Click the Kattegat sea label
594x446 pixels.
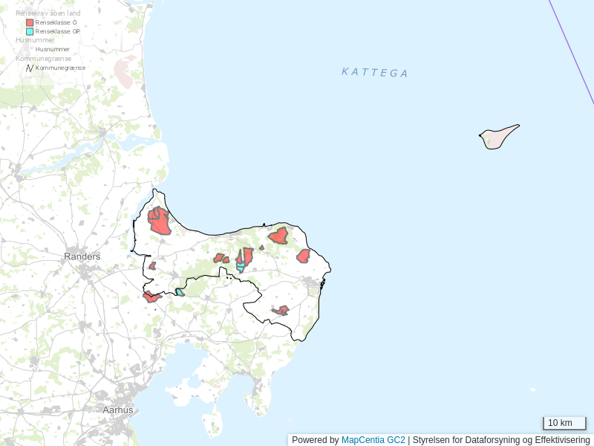click(x=375, y=72)
